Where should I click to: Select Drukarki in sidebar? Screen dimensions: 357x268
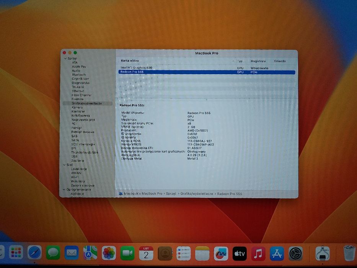[x=78, y=87]
